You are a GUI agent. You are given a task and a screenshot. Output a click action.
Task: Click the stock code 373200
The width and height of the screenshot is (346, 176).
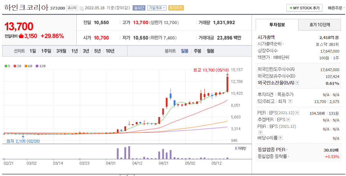pos(57,8)
